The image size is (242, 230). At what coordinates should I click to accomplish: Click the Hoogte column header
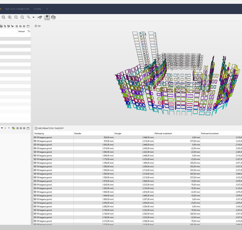[x=118, y=133]
